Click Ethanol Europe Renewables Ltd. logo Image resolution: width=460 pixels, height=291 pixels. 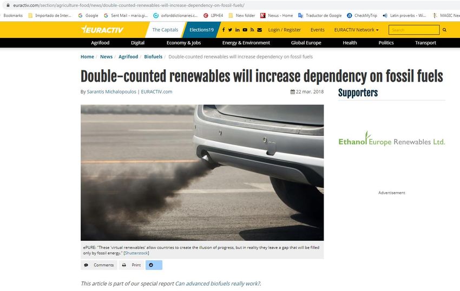(392, 138)
